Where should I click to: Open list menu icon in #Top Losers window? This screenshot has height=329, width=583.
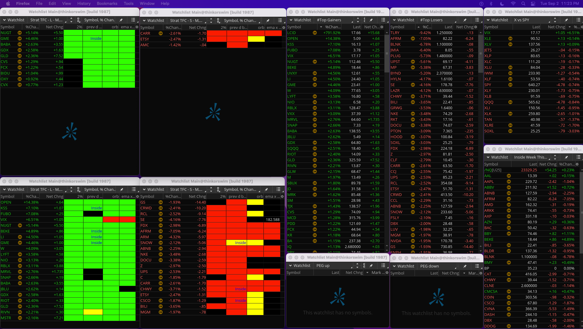point(477,20)
